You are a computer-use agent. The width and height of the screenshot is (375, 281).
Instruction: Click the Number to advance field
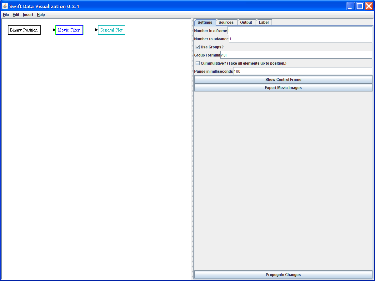(x=300, y=39)
